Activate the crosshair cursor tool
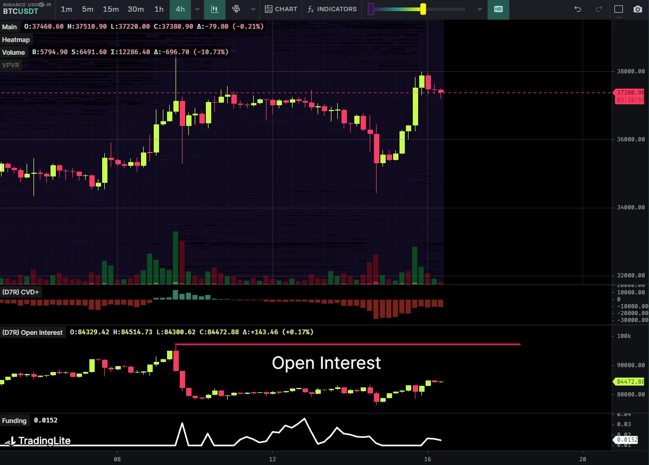 pyautogui.click(x=236, y=9)
